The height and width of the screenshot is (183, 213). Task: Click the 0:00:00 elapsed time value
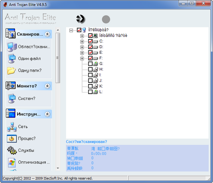(99, 154)
